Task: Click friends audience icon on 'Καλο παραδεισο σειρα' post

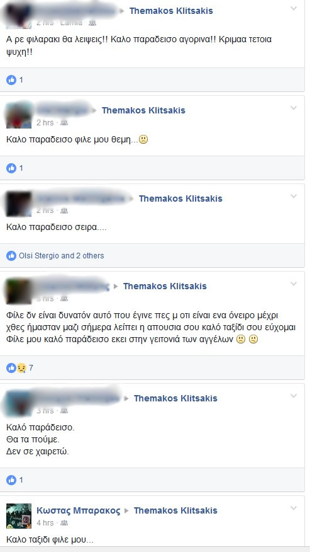Action: click(x=64, y=210)
